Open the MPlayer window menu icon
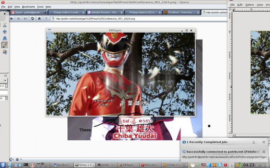Viewport: 270px width, 168px height. (x=49, y=30)
